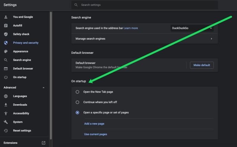Screen dimensions: 237x147
Task: Click the On startup power icon
Action: (6, 77)
